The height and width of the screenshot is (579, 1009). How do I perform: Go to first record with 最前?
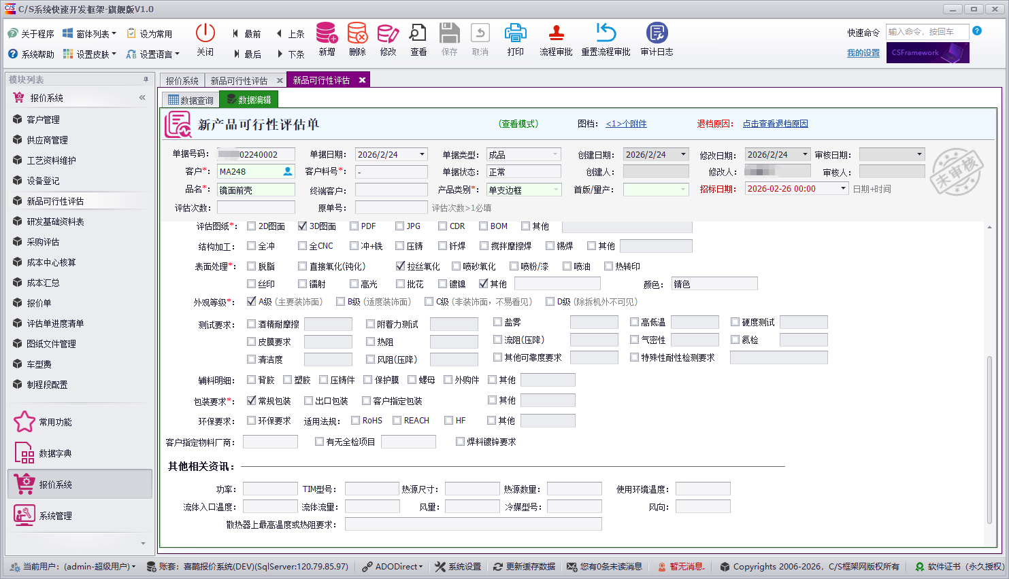[246, 34]
